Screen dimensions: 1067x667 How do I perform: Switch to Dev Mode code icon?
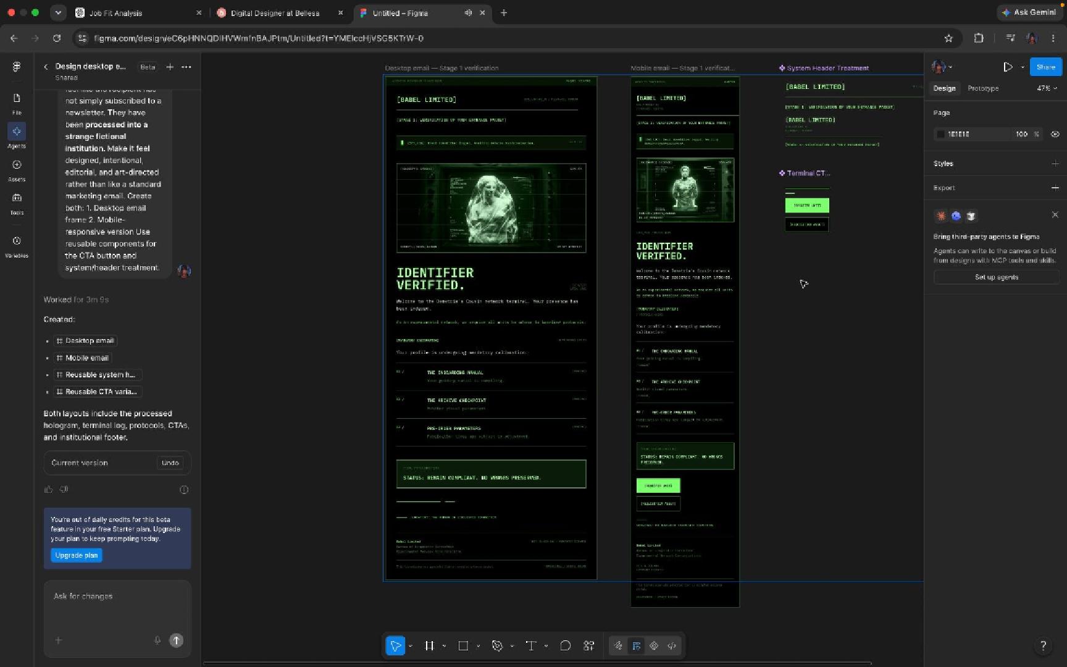click(x=672, y=645)
